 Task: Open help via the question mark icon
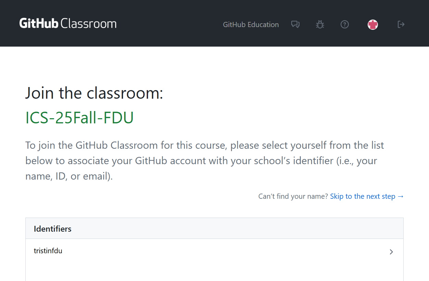(345, 24)
